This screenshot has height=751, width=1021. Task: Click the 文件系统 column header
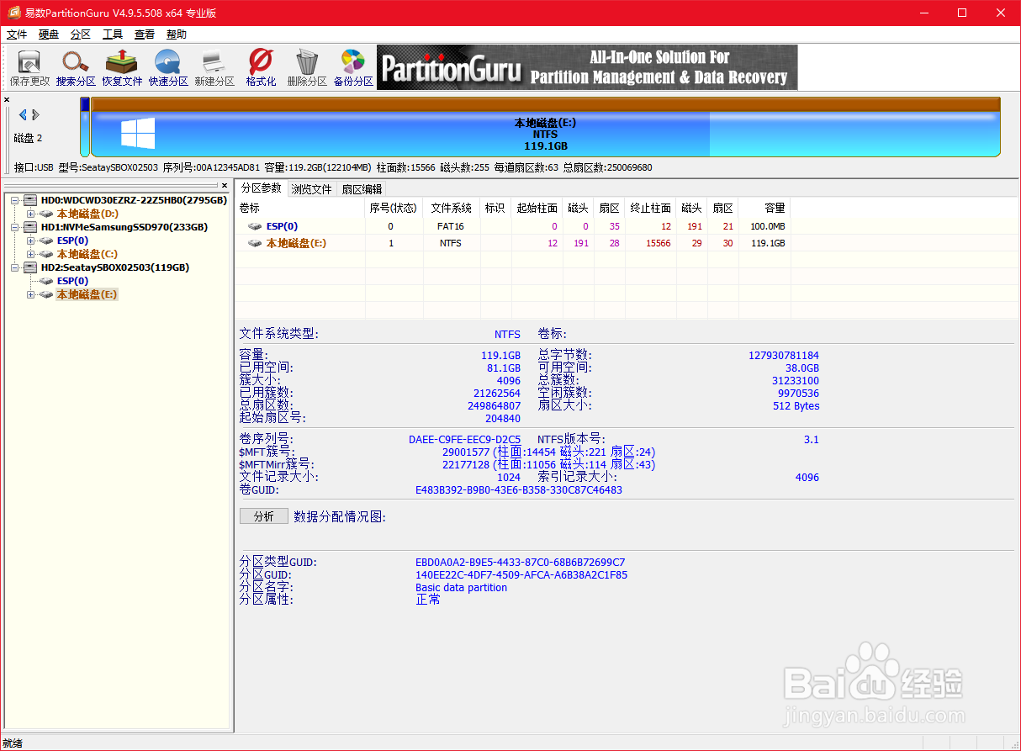pos(452,208)
